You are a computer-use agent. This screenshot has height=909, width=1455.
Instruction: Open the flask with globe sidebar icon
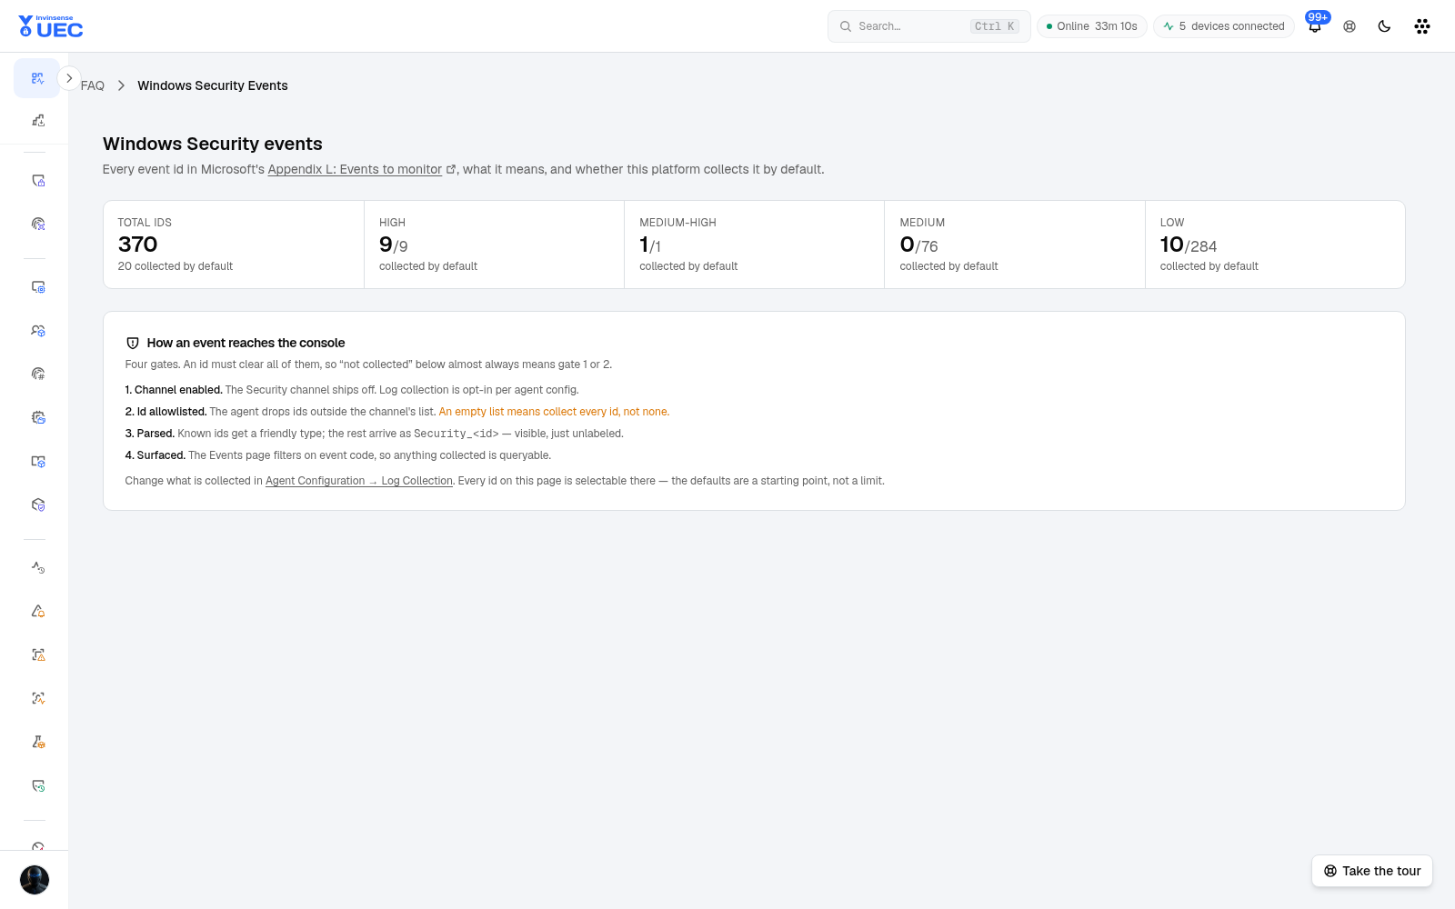pos(38,742)
